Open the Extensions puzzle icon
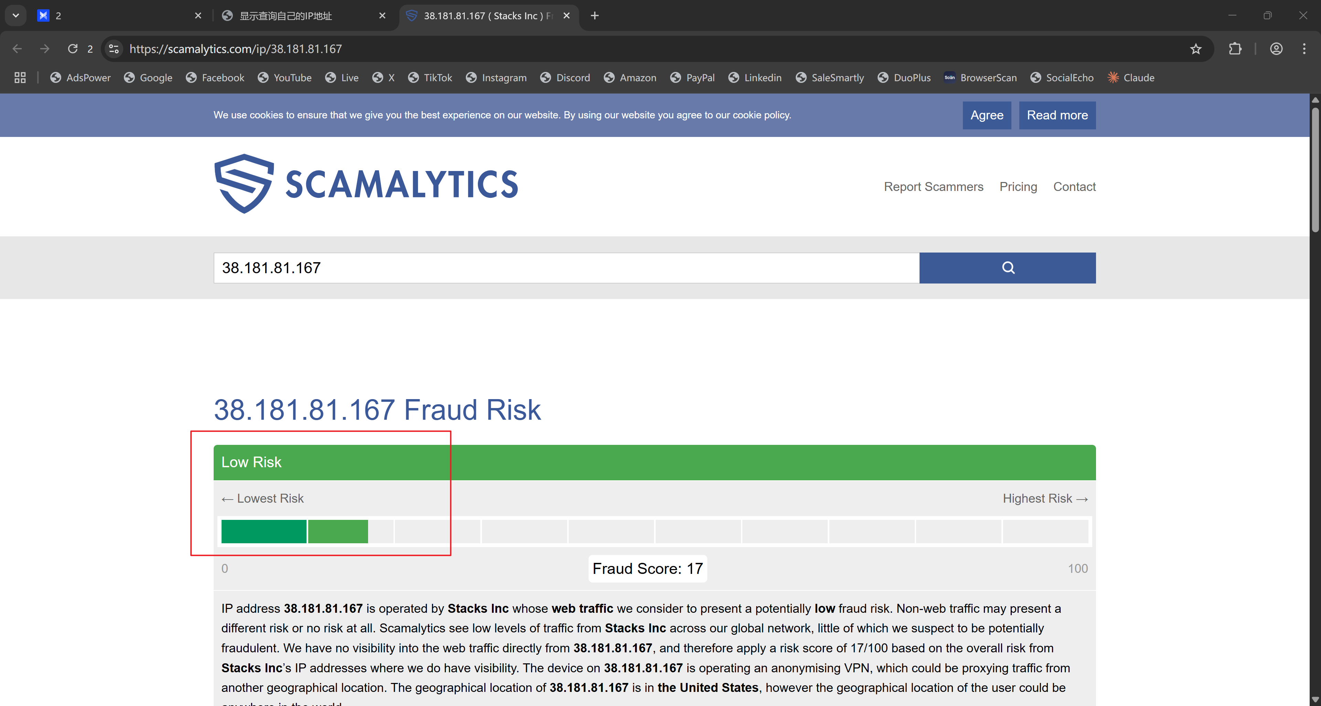1321x706 pixels. [x=1235, y=49]
